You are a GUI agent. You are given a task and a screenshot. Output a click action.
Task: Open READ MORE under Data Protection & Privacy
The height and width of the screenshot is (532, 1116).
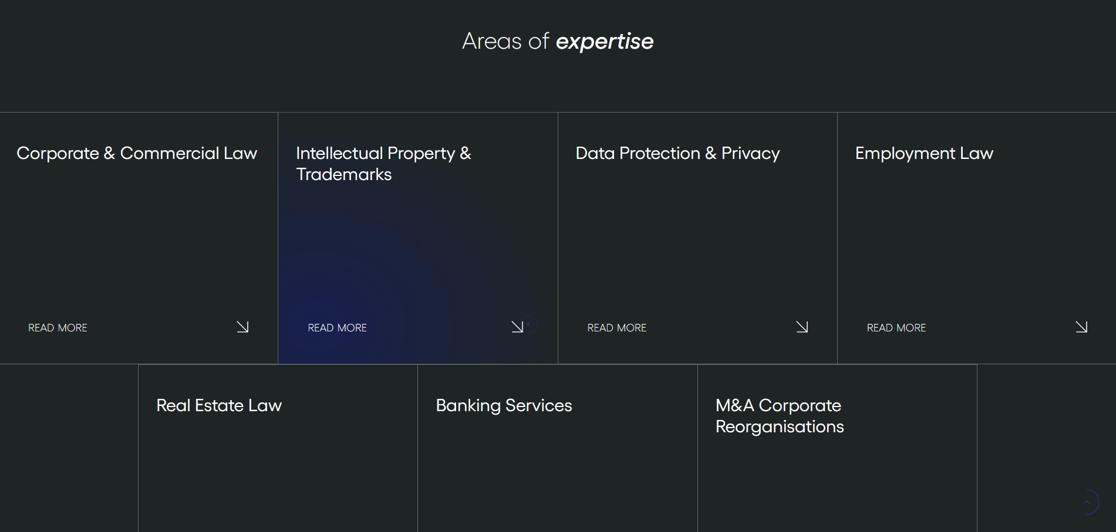point(616,328)
